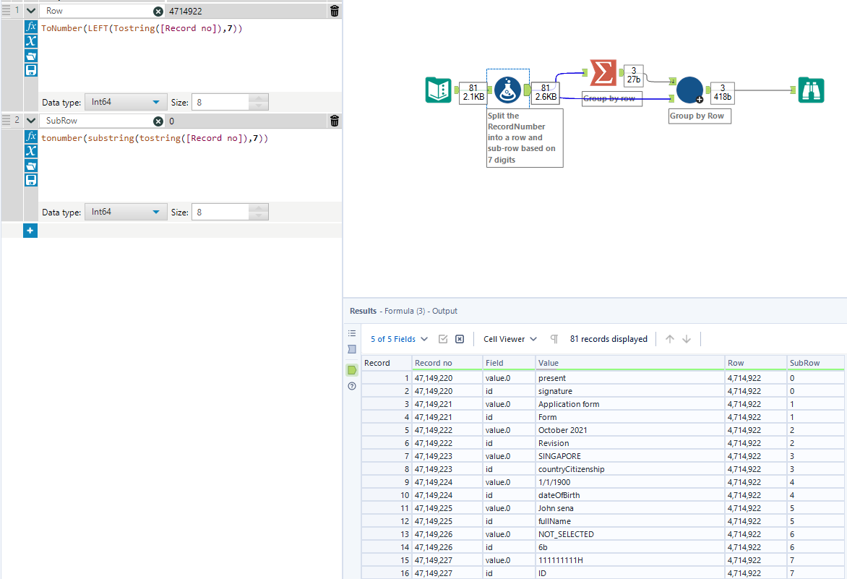Enable whitespace display with the pilcrow toggle
This screenshot has width=847, height=579.
pyautogui.click(x=552, y=339)
